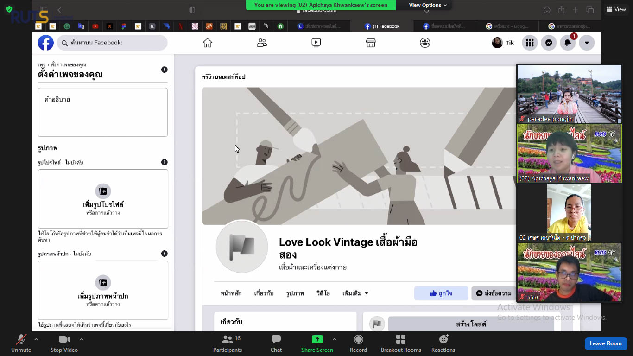Image resolution: width=633 pixels, height=356 pixels.
Task: Select the ซอล participant video thumbnail
Action: coord(569,272)
